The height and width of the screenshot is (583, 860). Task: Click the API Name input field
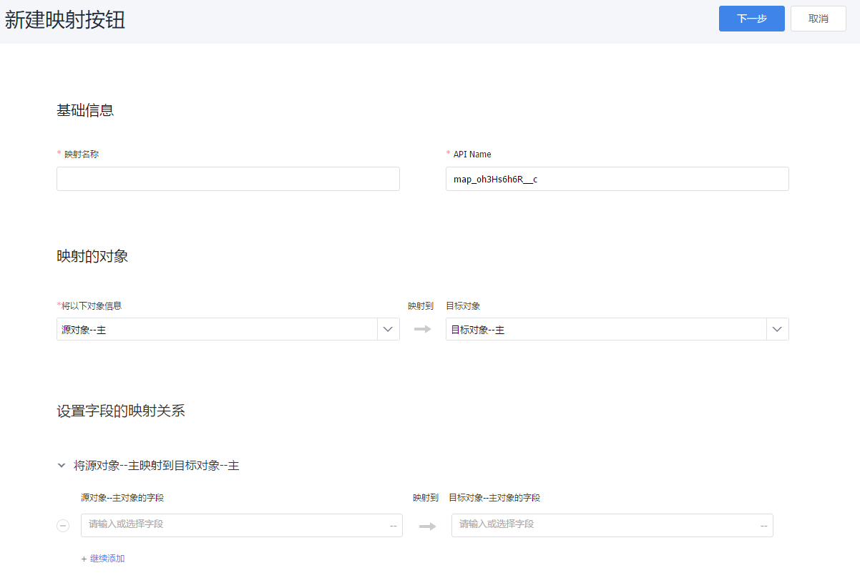point(617,179)
